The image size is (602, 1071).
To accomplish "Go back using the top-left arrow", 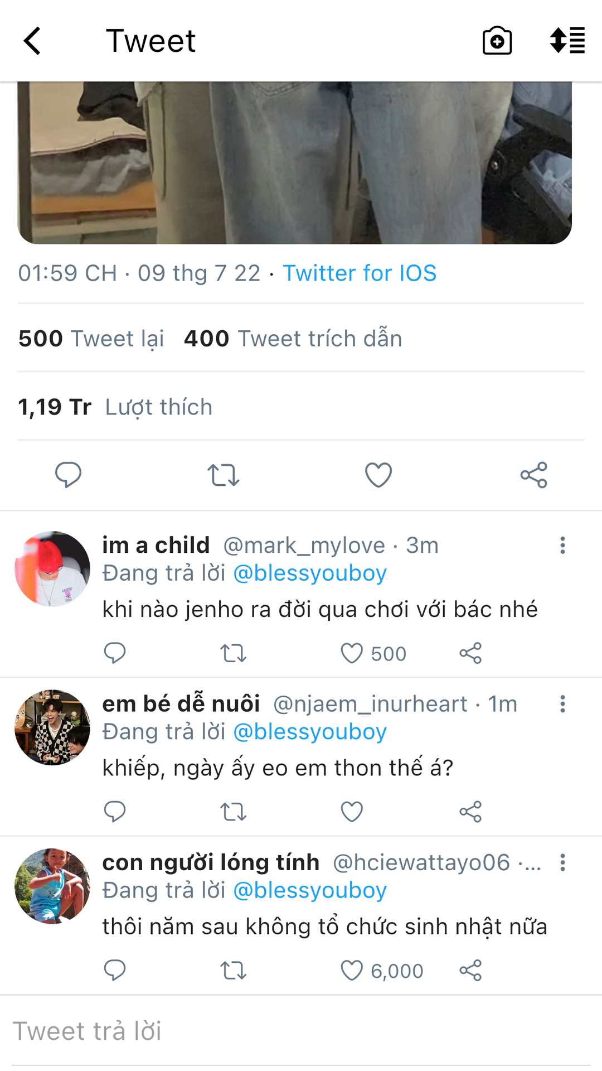I will 33,41.
